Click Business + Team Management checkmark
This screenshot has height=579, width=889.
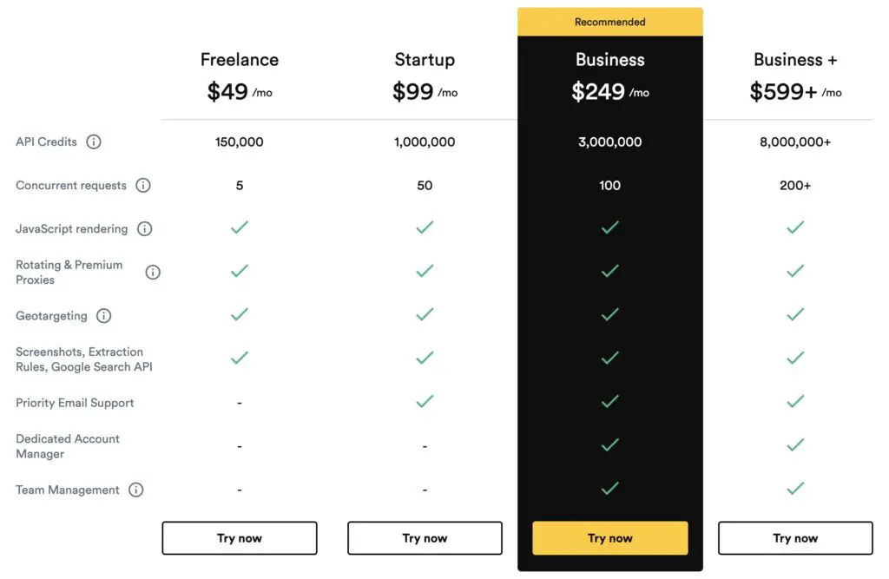click(x=795, y=488)
